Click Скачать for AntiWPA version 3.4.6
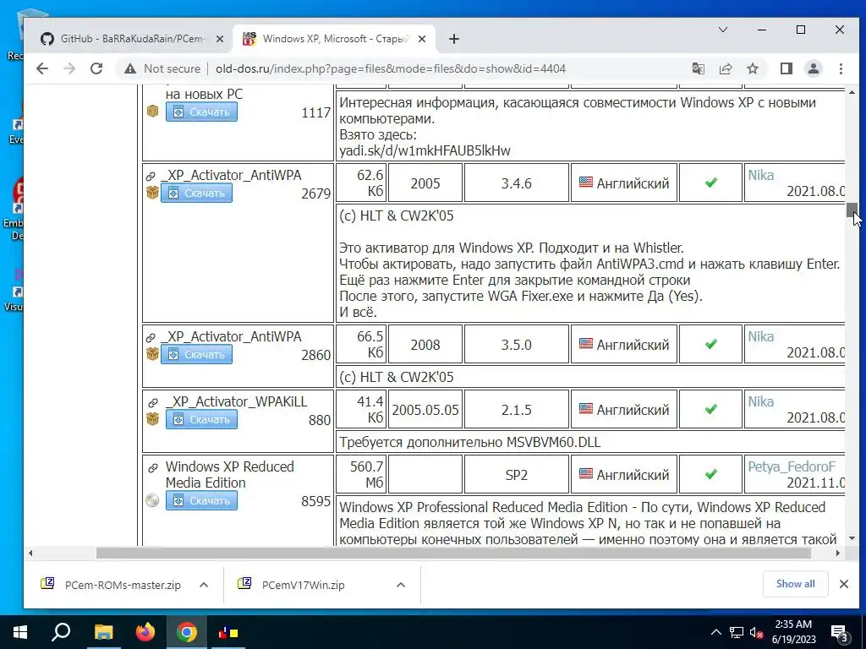866x649 pixels. 196,194
